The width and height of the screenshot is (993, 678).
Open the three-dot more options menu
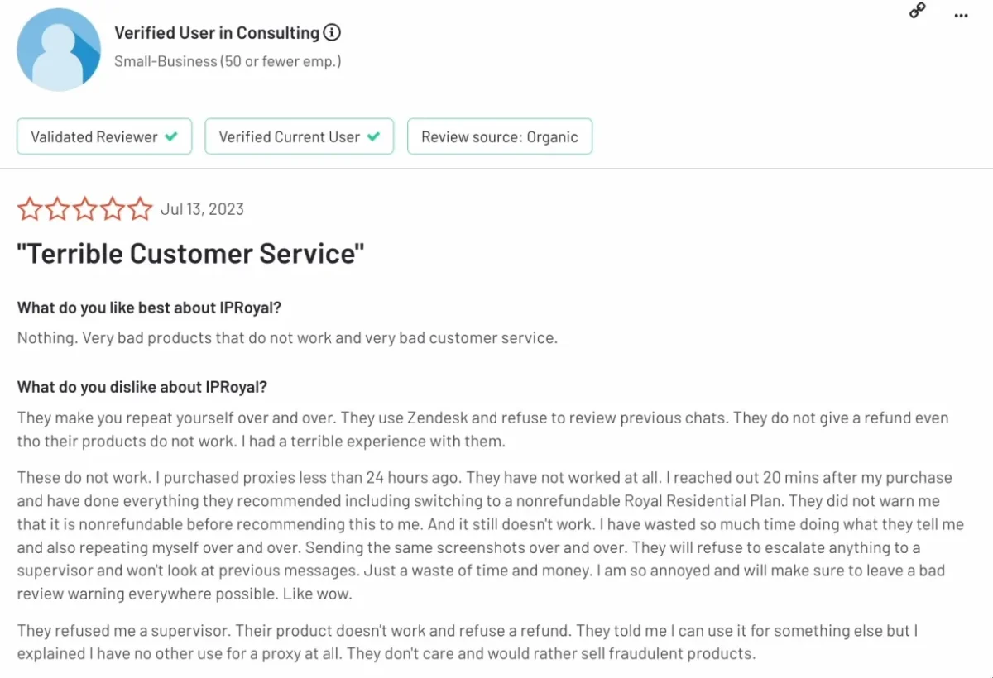[x=961, y=16]
